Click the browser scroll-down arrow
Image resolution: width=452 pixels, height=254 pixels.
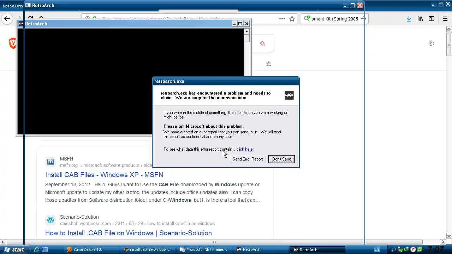(x=449, y=236)
